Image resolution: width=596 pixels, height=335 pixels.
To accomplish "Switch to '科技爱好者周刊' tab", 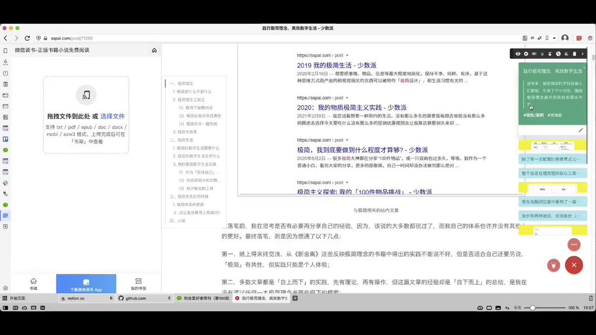I will point(203,298).
